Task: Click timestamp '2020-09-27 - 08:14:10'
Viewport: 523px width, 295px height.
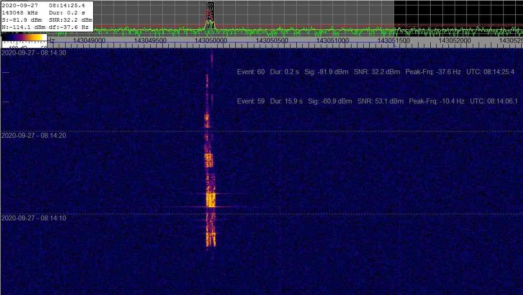Action: [x=33, y=218]
